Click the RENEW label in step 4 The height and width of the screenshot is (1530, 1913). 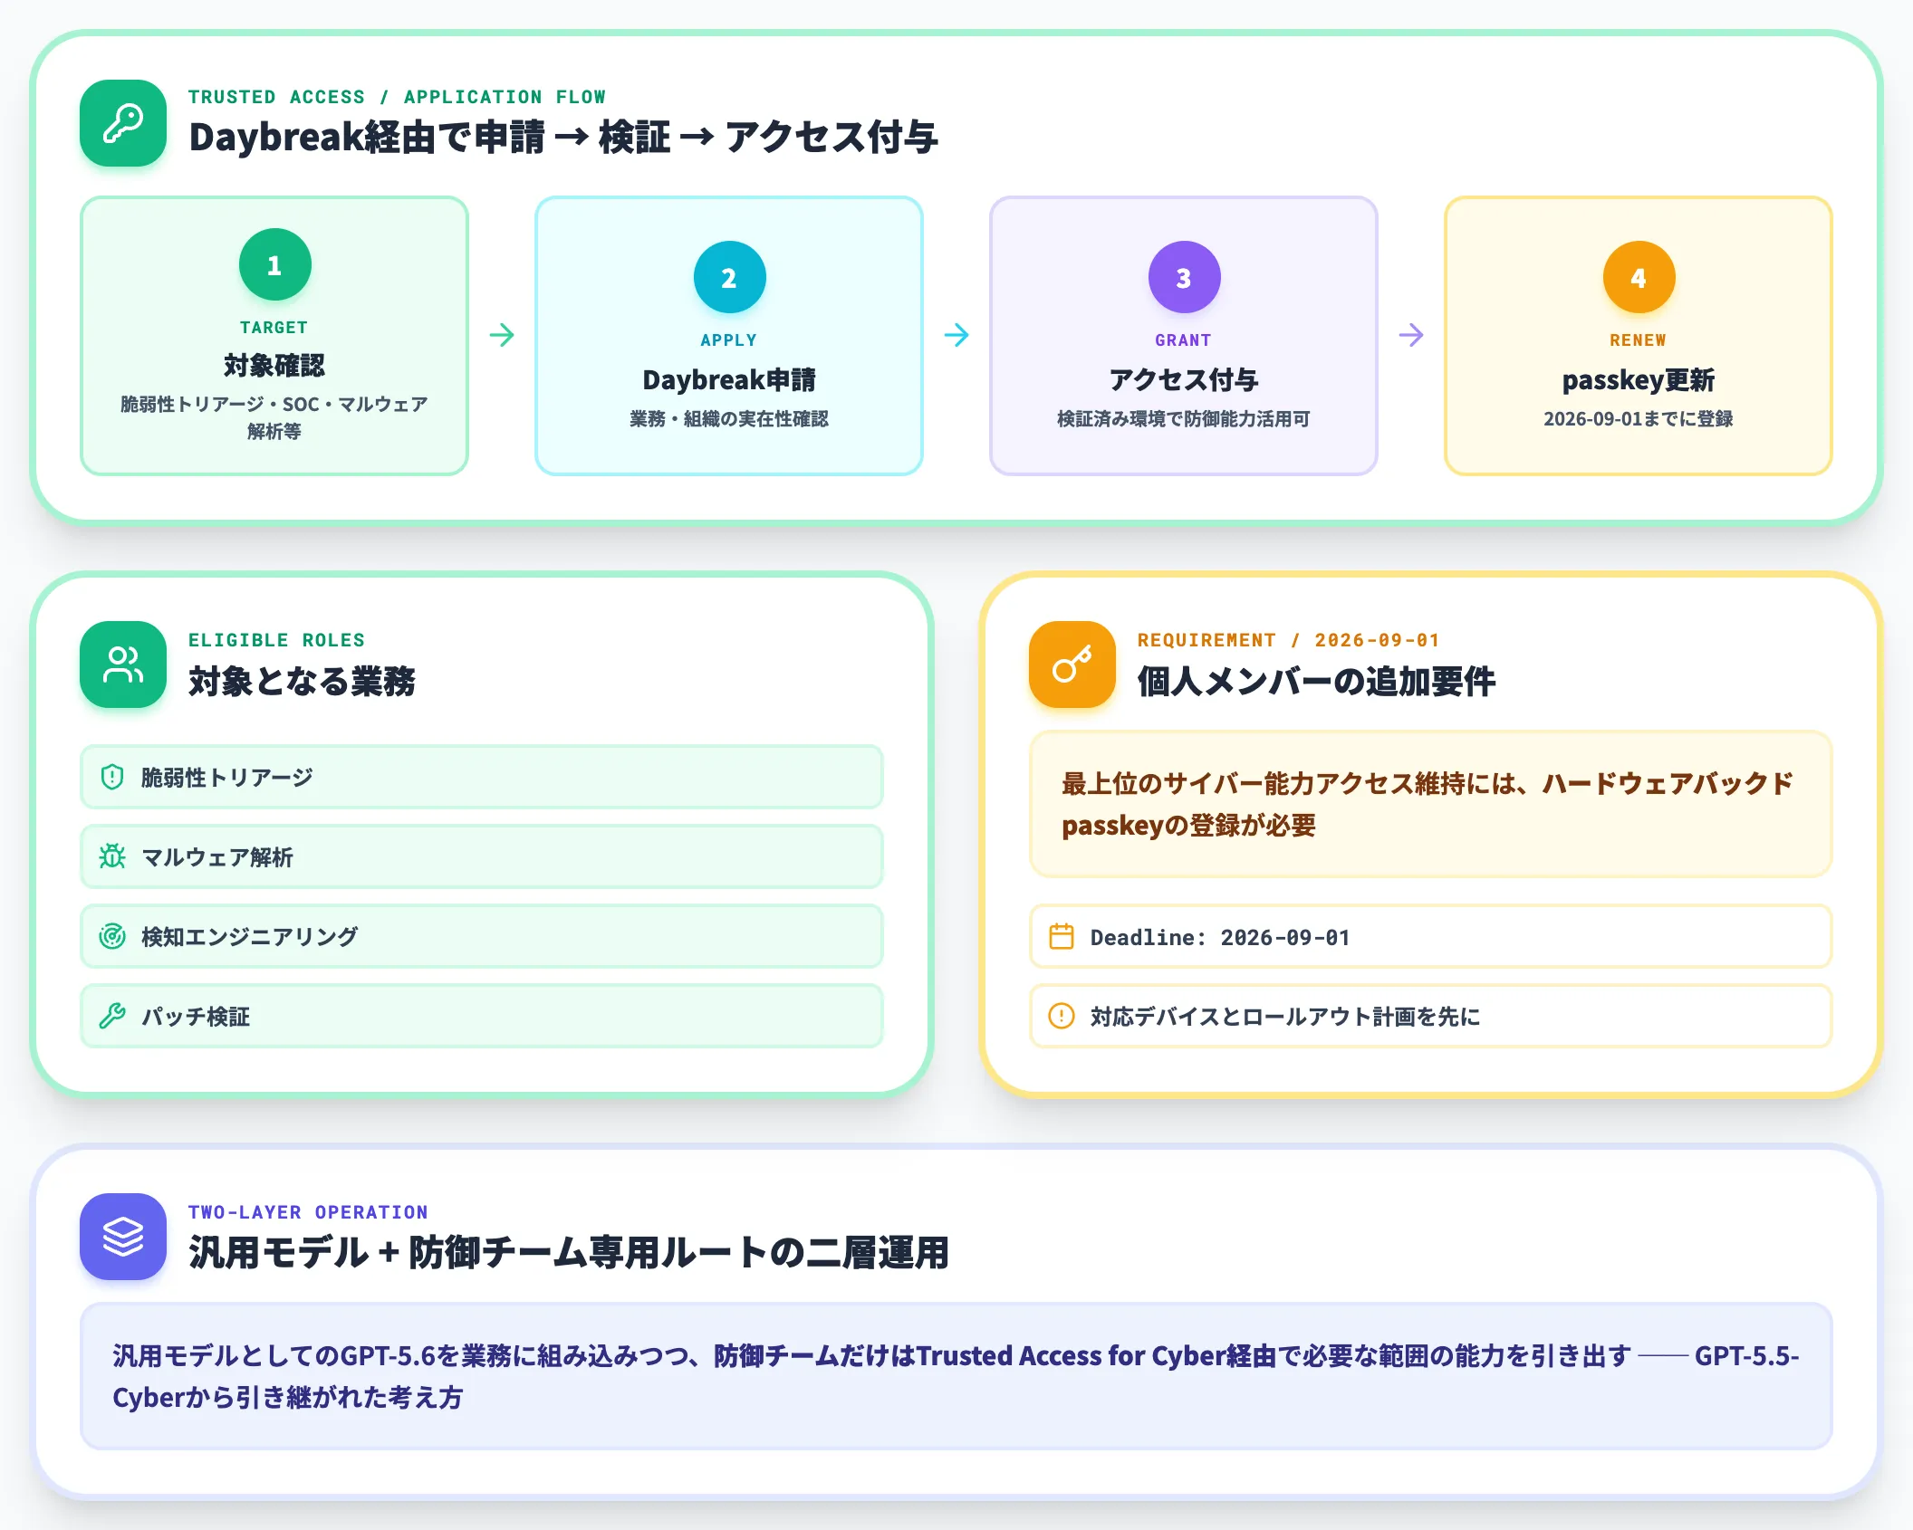1639,340
